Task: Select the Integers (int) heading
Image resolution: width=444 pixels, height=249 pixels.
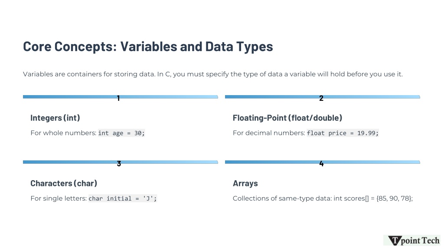Action: pos(55,118)
